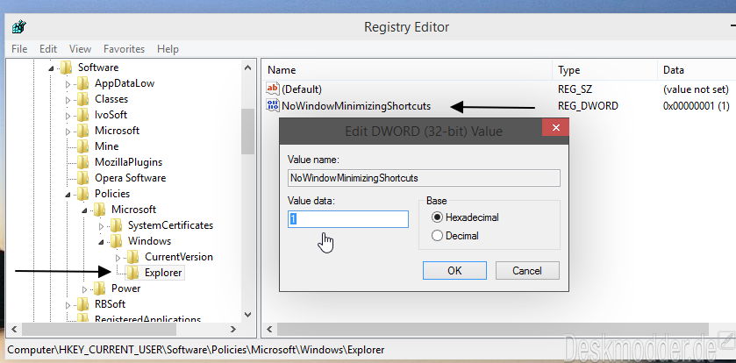Screen dimensions: 736x363
Task: Click tree pane scroll right arrow
Action: pyautogui.click(x=233, y=329)
